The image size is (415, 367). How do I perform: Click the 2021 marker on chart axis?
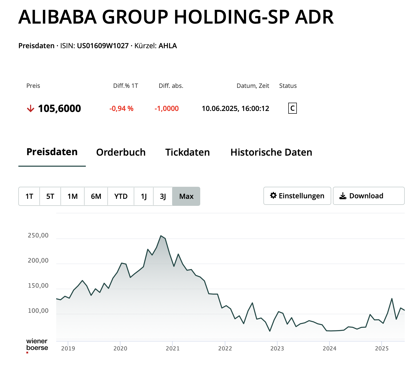point(173,348)
